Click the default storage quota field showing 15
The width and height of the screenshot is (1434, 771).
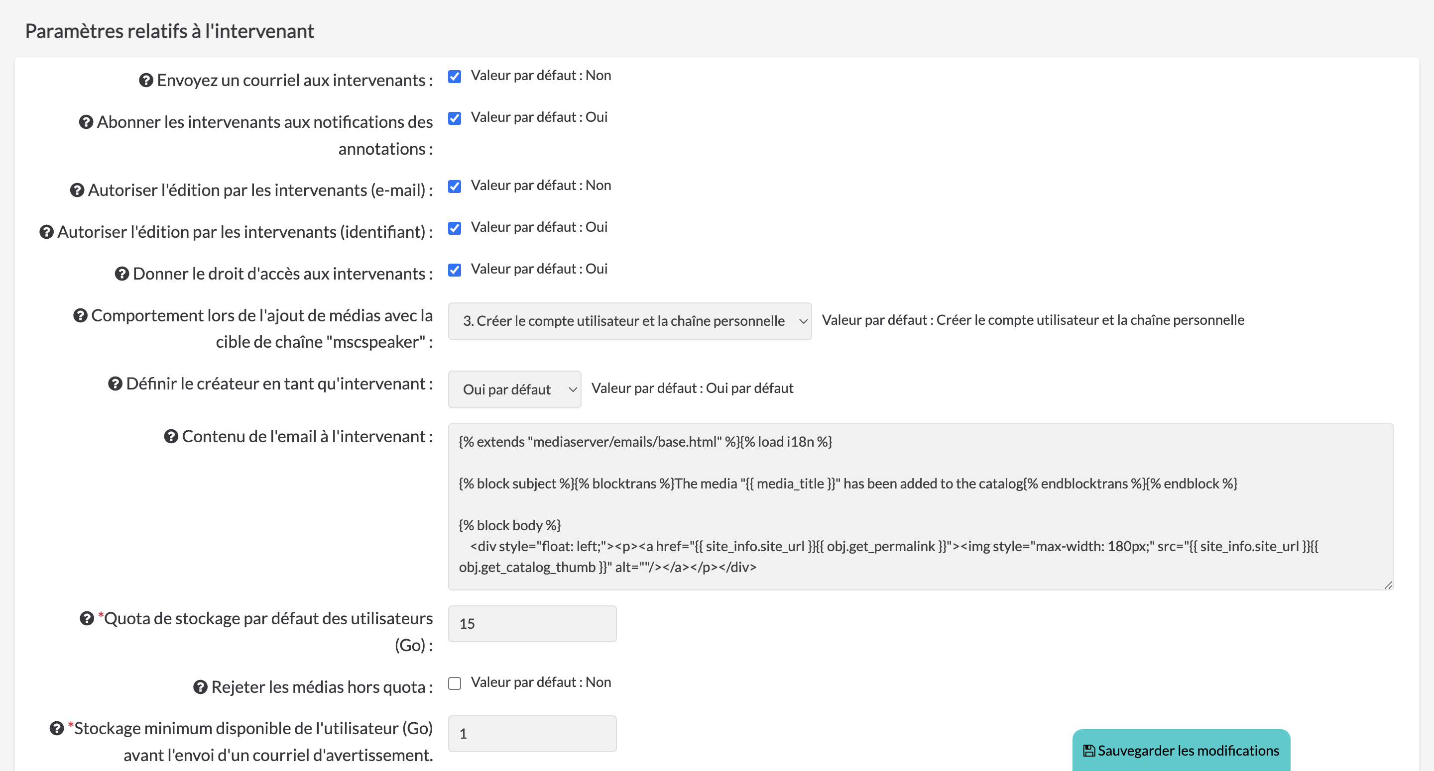532,624
